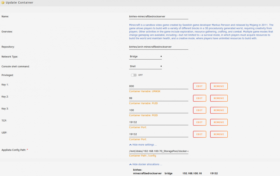280x176 pixels.
Task: Click the 'Container Variable: UMASK' label
Action: coord(145,91)
